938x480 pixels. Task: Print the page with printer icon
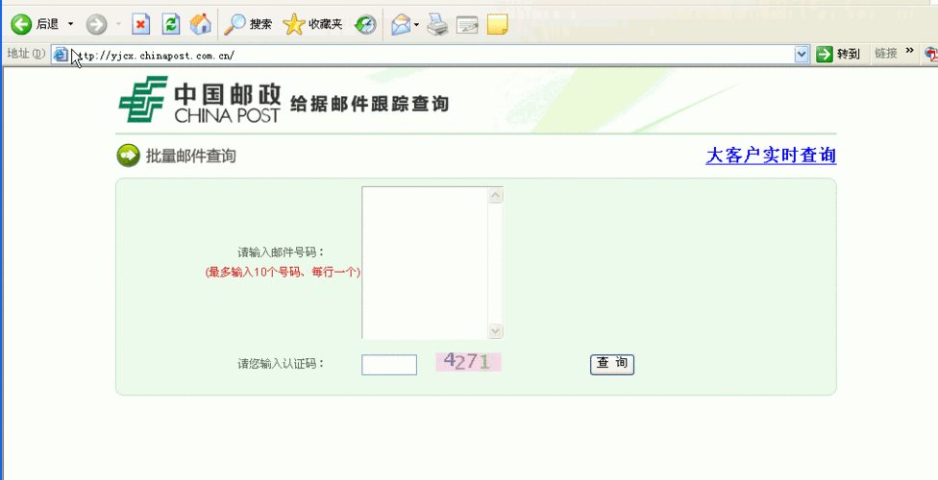click(x=437, y=25)
